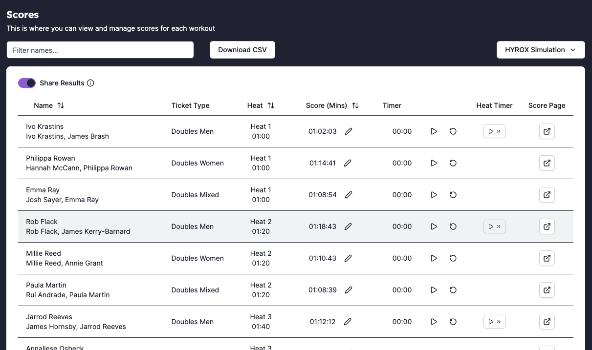Image resolution: width=592 pixels, height=350 pixels.
Task: Edit Philippa Rowan's score
Action: pyautogui.click(x=348, y=163)
